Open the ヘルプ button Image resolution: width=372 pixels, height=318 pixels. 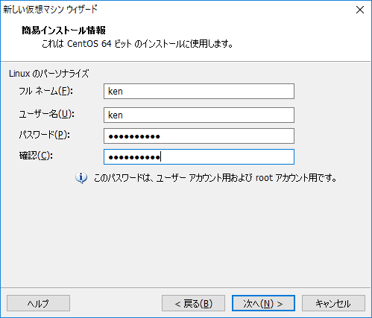[38, 303]
